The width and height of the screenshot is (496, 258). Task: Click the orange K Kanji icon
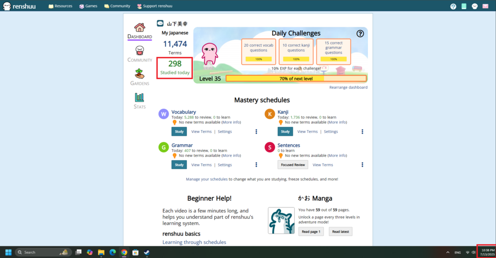(x=270, y=114)
